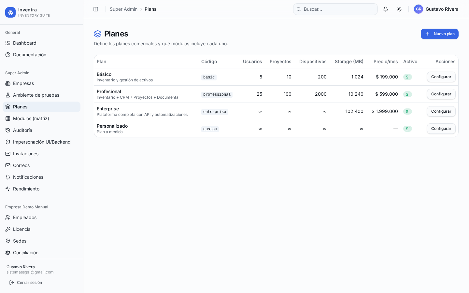
Task: Configure the Personalizado plan
Action: [x=441, y=129]
